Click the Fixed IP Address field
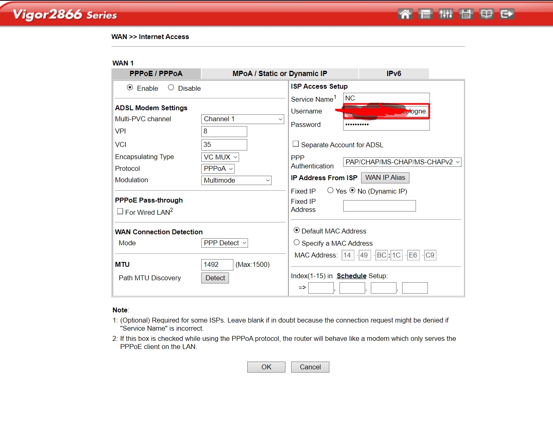The height and width of the screenshot is (423, 553). coord(379,206)
